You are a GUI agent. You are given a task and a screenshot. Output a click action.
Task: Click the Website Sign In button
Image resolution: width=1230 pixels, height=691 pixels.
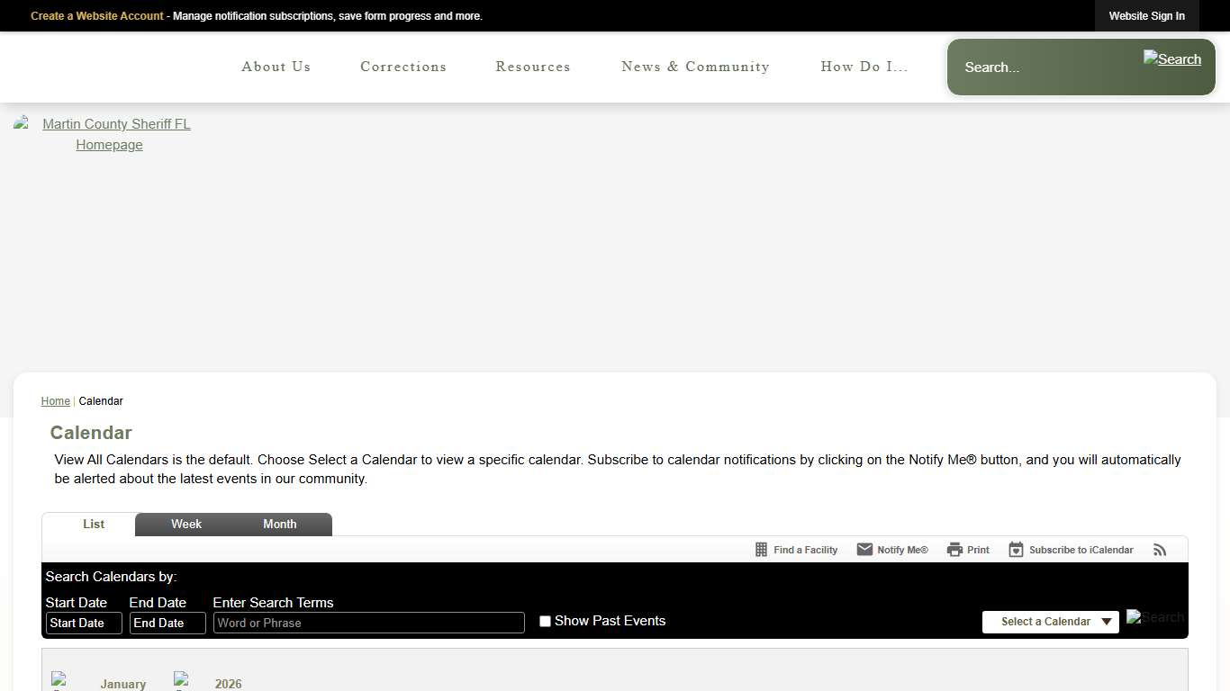[1146, 16]
